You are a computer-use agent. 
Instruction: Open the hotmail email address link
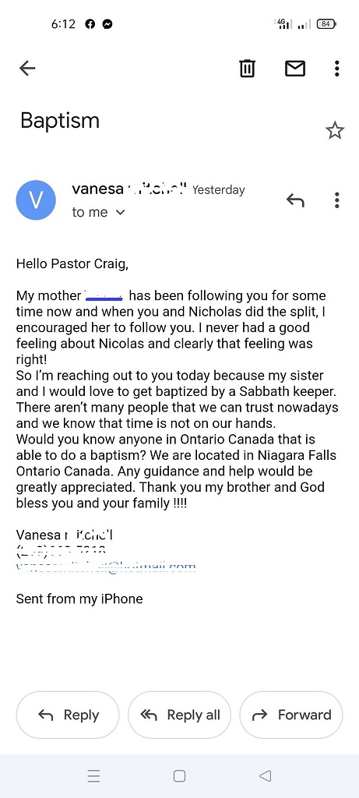click(106, 567)
